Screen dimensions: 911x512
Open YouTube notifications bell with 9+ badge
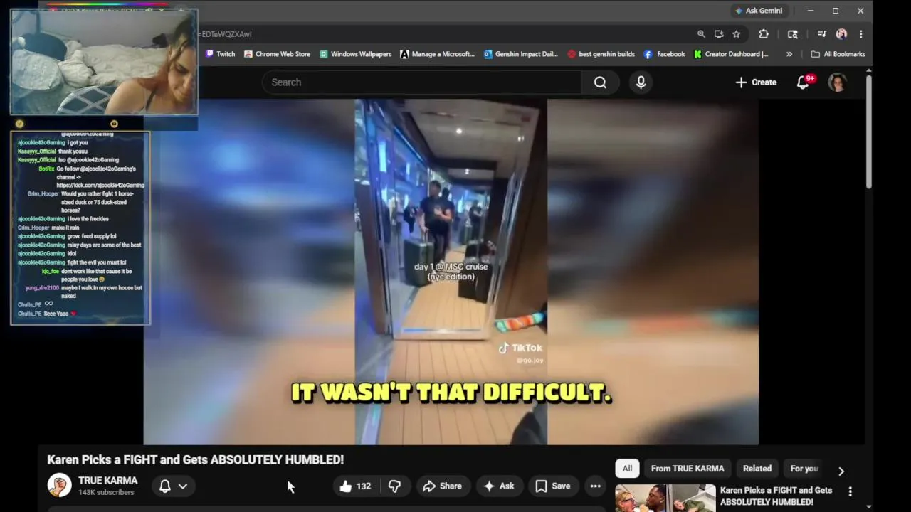[x=803, y=82]
